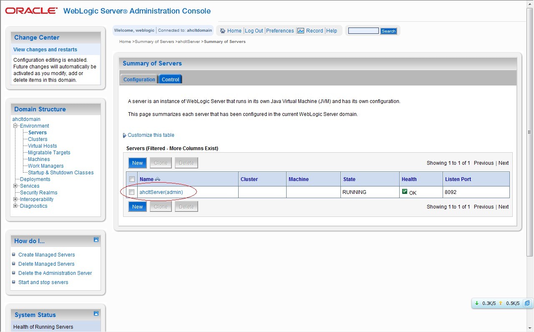Sort the table by Name column header

(x=146, y=179)
